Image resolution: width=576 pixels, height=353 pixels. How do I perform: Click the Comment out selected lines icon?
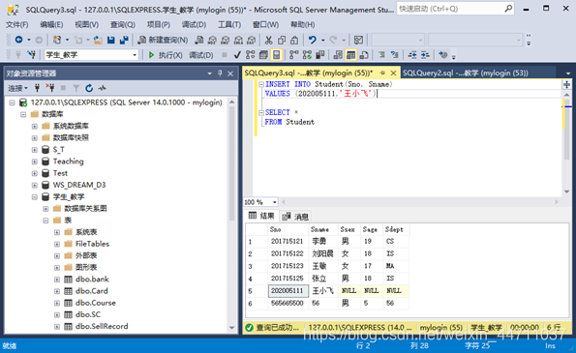point(381,55)
